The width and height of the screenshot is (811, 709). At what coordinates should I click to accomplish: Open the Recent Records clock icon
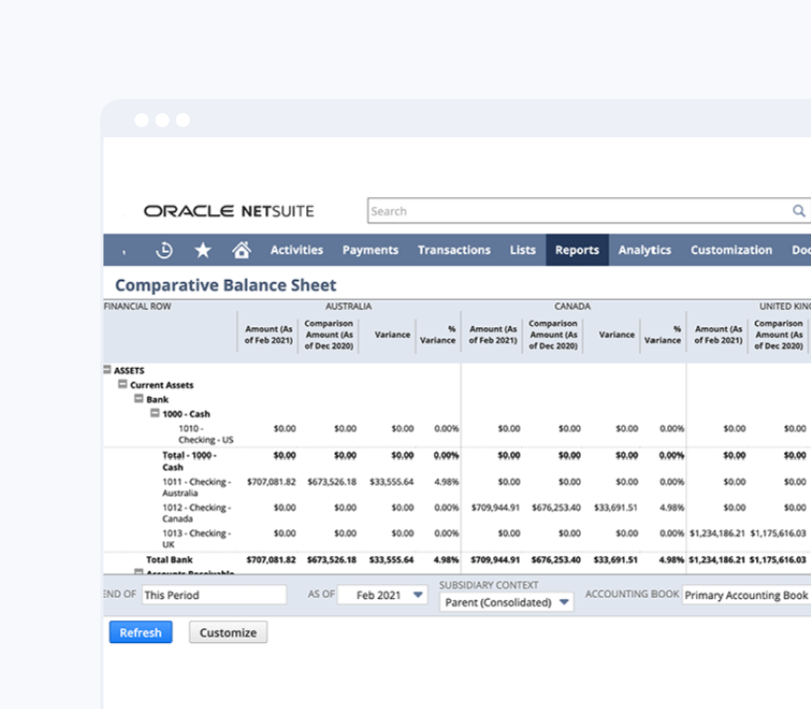(x=164, y=251)
